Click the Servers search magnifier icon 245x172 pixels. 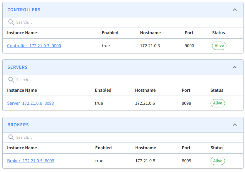[11, 80]
